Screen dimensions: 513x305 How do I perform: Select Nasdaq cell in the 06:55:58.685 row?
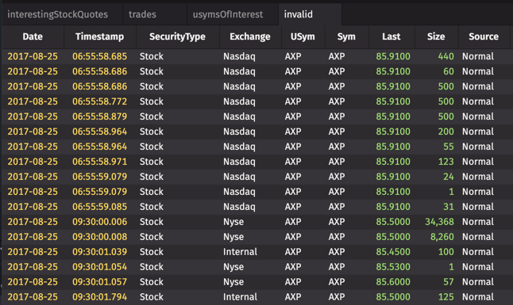(239, 56)
